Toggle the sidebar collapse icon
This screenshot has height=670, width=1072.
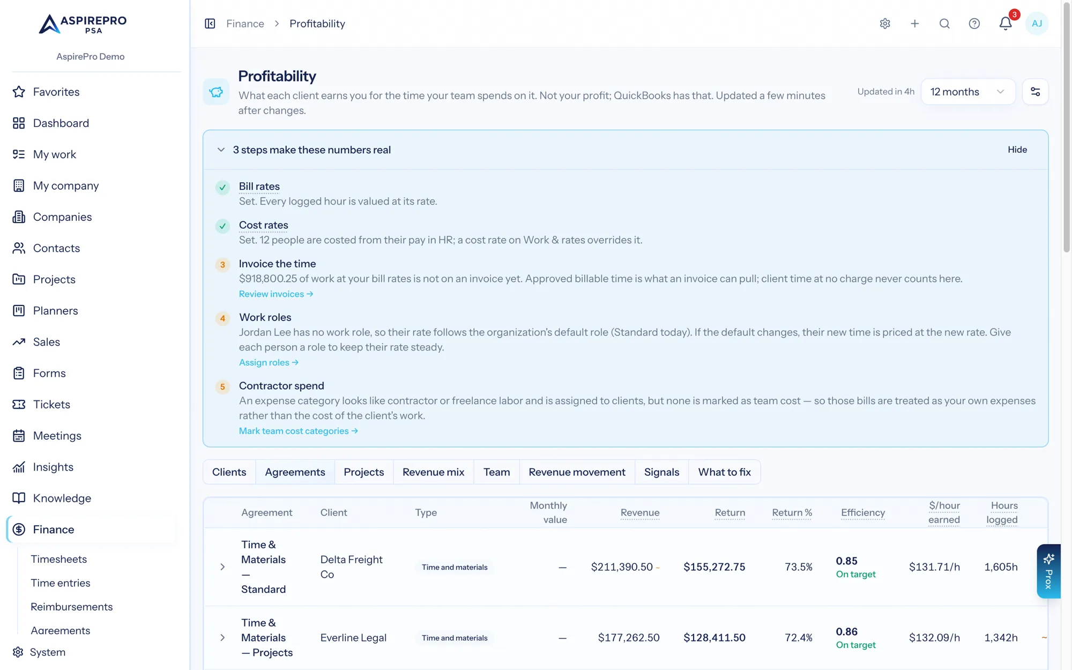tap(210, 24)
